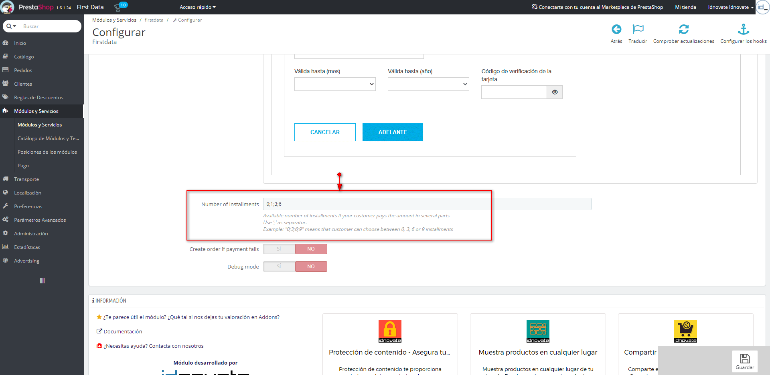This screenshot has height=375, width=770.
Task: Open the Muestra productos module icon
Action: pyautogui.click(x=538, y=331)
